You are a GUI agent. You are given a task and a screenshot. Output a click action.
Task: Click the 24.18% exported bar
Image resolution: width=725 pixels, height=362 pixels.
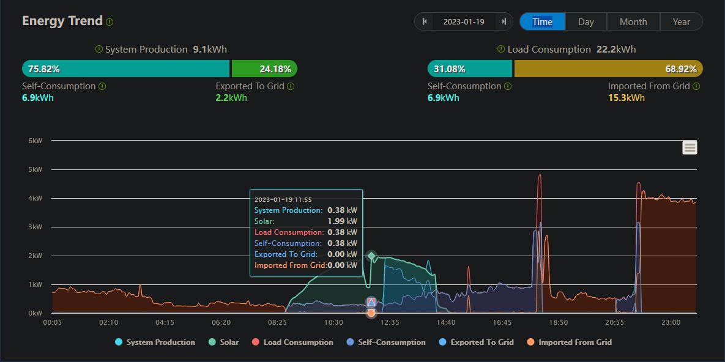[x=264, y=69]
